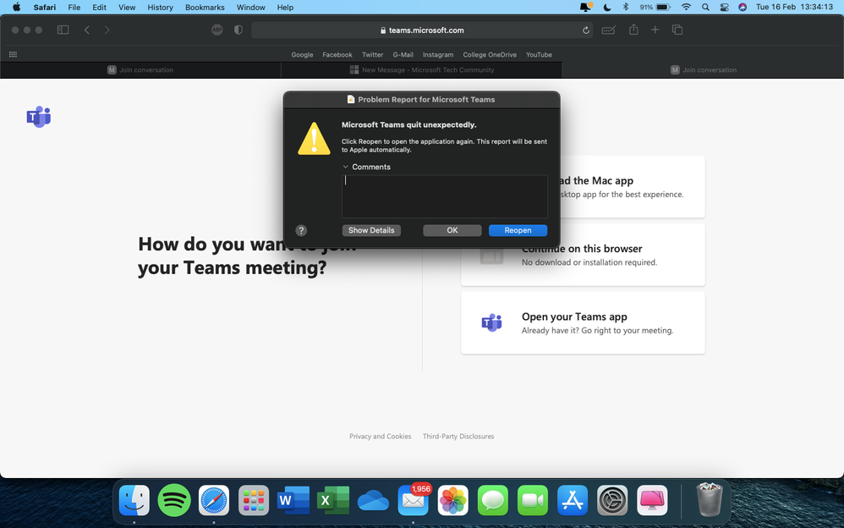Open the Edit menu
844x528 pixels.
[99, 7]
